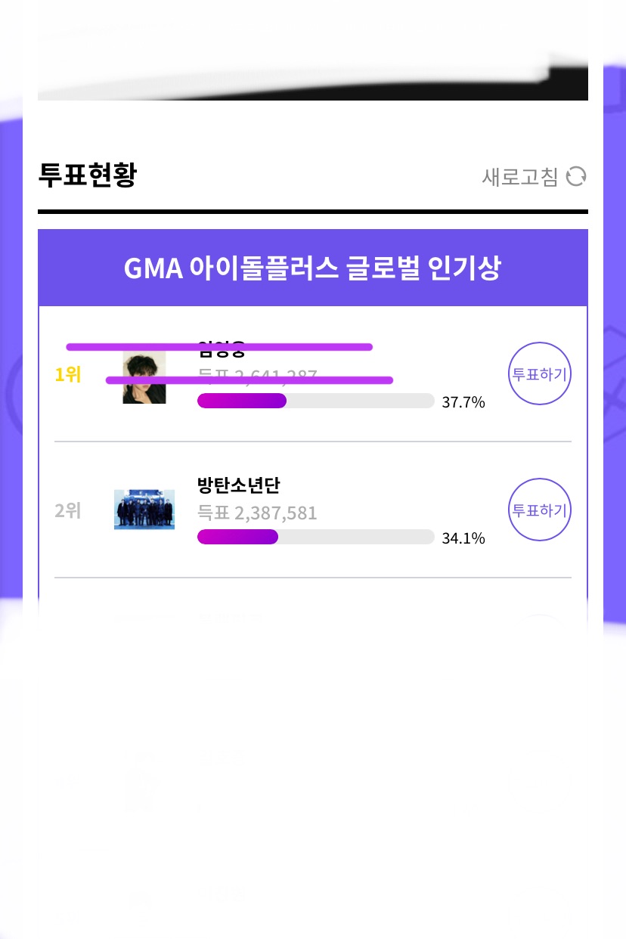Viewport: 626px width, 939px height.
Task: Click the 37.7% percentage text
Action: pos(463,402)
